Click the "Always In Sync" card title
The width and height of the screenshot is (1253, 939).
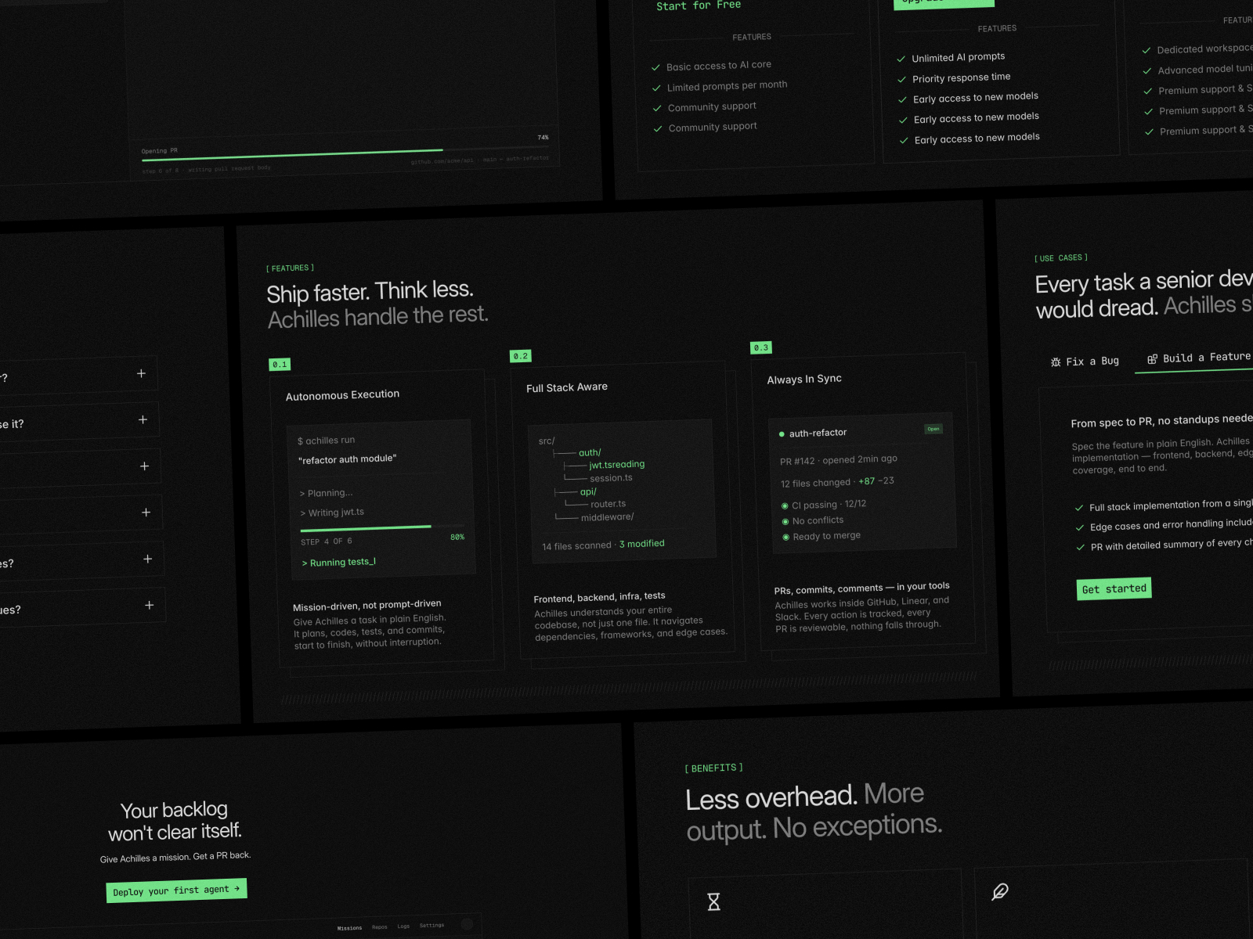(x=804, y=379)
